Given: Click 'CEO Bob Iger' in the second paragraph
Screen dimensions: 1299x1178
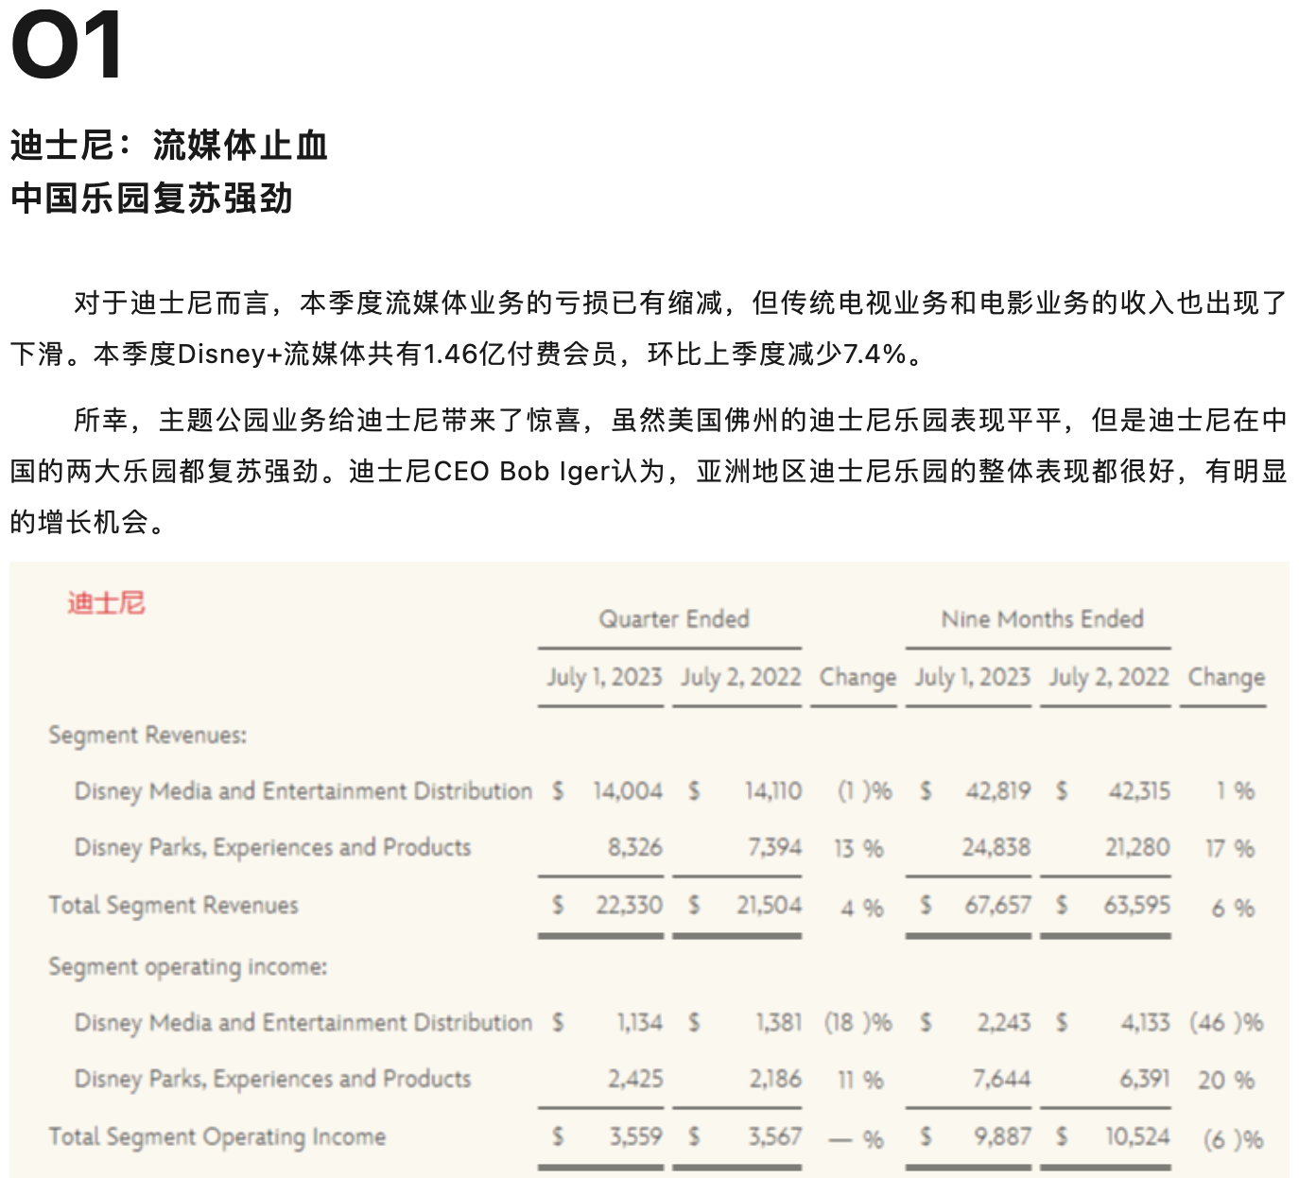Looking at the screenshot, I should (523, 471).
